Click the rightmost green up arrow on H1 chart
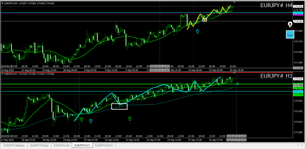305x149 pixels. click(130, 119)
